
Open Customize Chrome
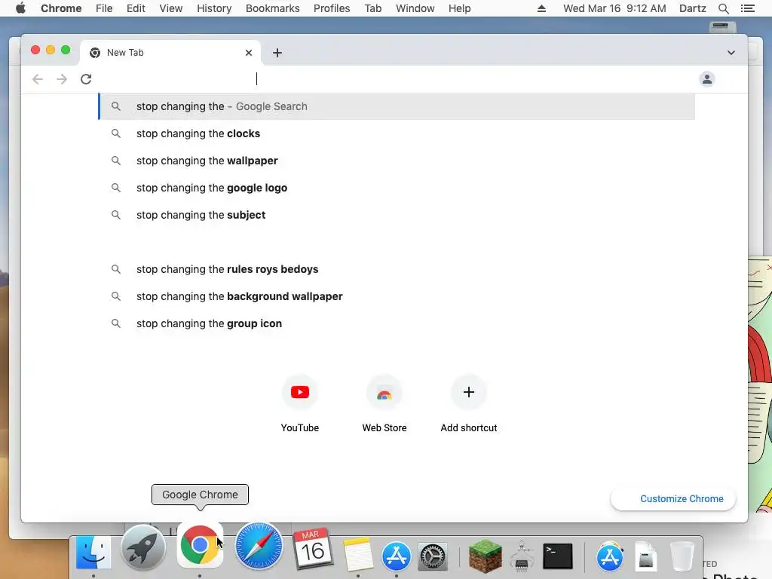pyautogui.click(x=673, y=499)
